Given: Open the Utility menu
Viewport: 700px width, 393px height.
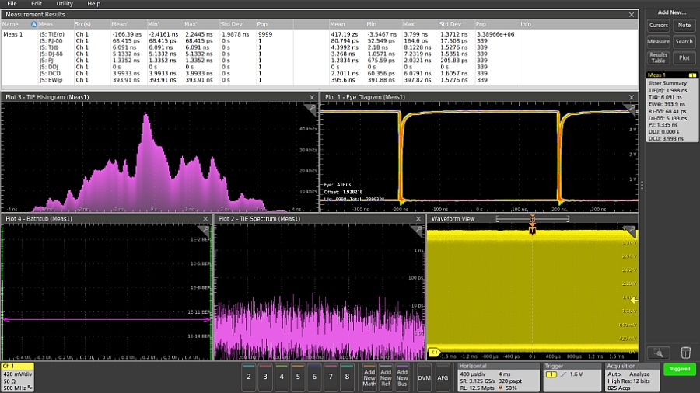Looking at the screenshot, I should [65, 4].
